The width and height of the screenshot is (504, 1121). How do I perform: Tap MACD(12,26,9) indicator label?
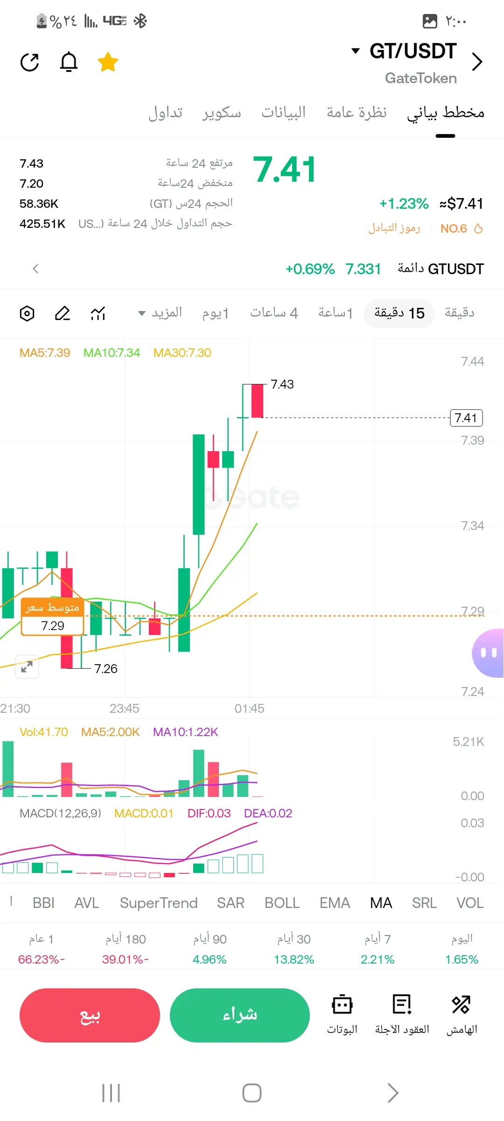(x=60, y=813)
